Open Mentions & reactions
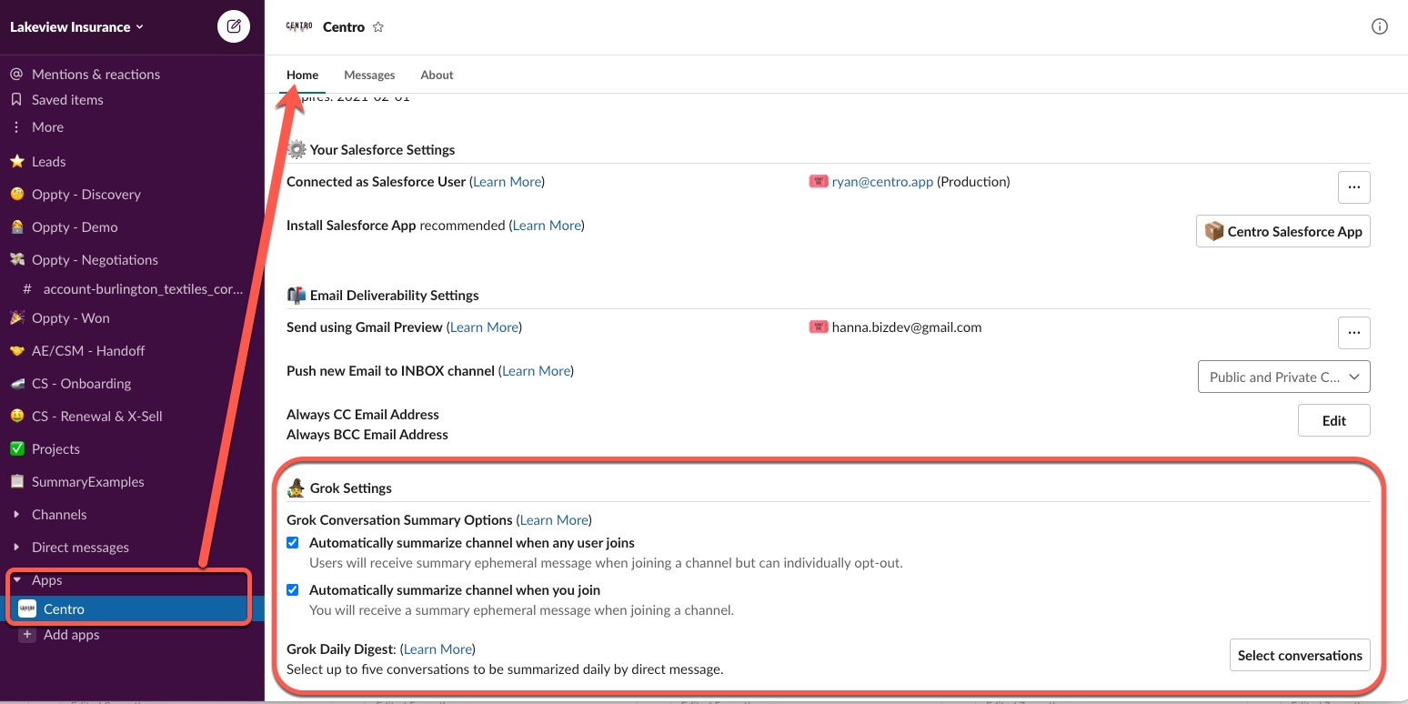The image size is (1408, 704). [x=96, y=75]
